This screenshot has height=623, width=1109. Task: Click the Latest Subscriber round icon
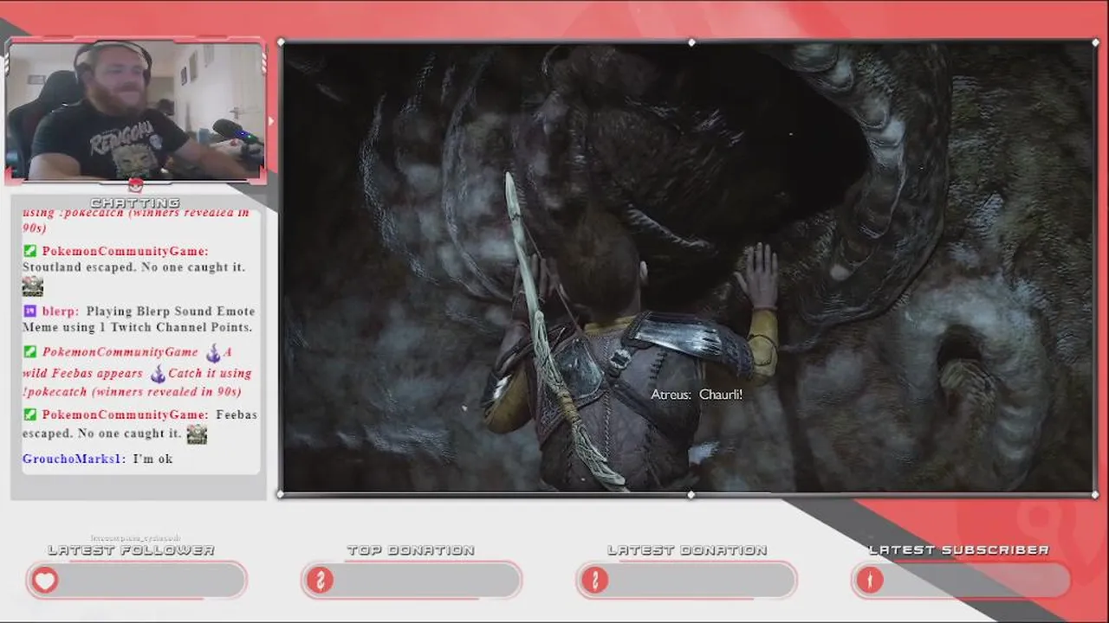click(870, 581)
